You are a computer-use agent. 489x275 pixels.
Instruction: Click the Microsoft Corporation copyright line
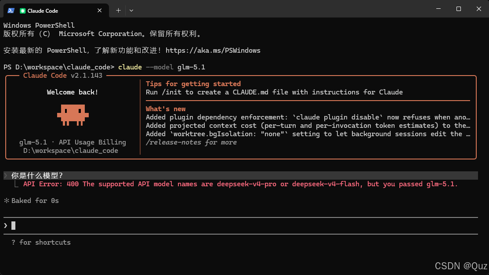coord(102,34)
